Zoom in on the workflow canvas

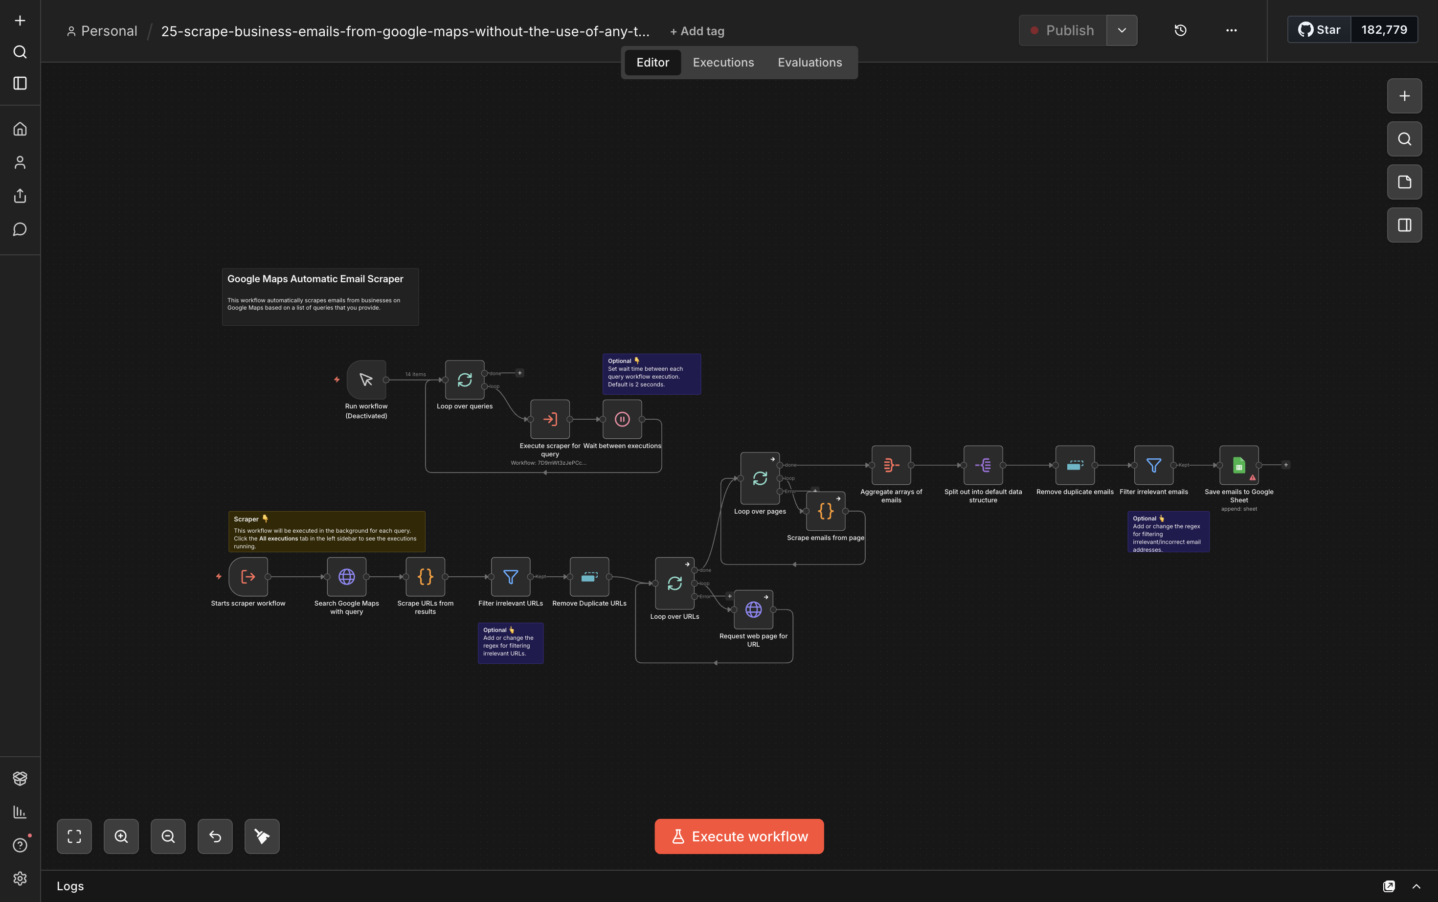coord(121,836)
